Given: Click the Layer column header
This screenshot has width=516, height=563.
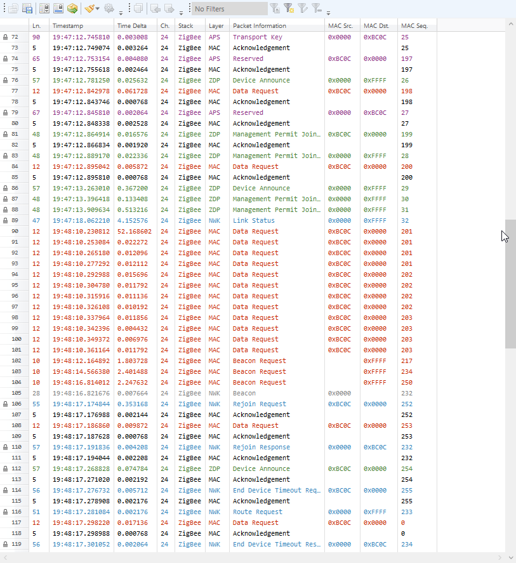Looking at the screenshot, I should pos(217,26).
